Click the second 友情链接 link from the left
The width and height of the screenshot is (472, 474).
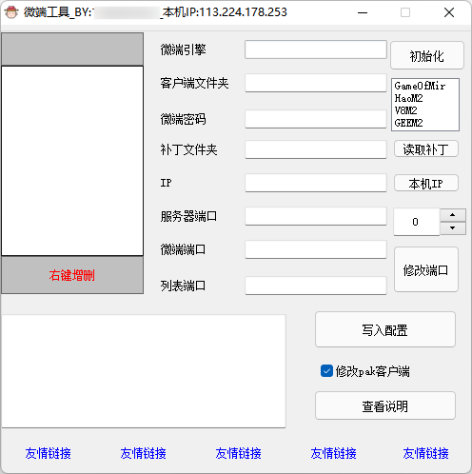point(144,453)
